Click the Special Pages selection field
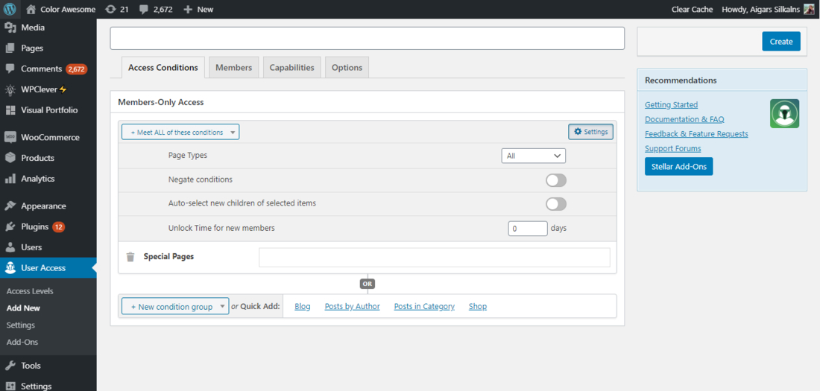The image size is (820, 391). point(435,257)
